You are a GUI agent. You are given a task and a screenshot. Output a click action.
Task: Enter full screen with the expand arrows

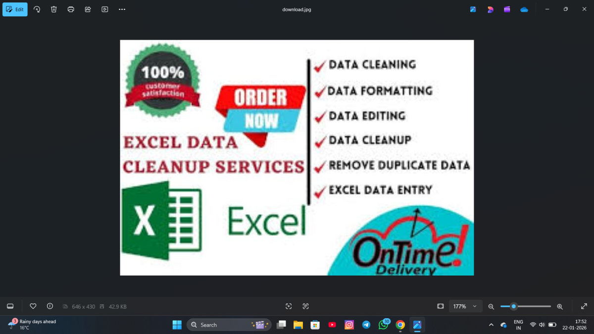(x=584, y=306)
